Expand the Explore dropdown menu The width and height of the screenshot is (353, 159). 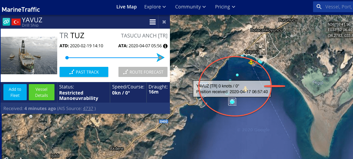[155, 7]
